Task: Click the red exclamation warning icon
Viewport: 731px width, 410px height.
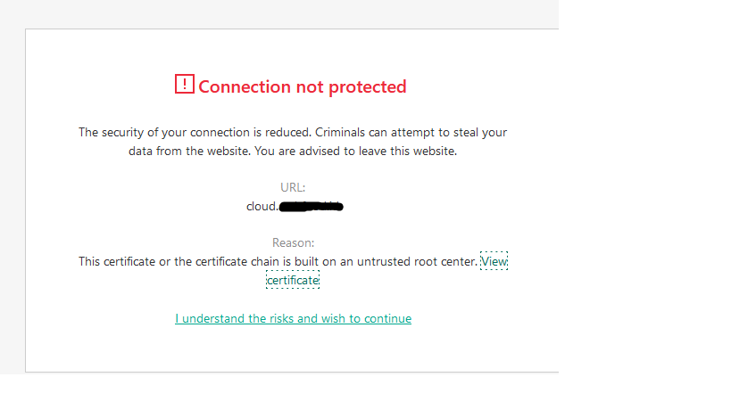Action: coord(185,85)
